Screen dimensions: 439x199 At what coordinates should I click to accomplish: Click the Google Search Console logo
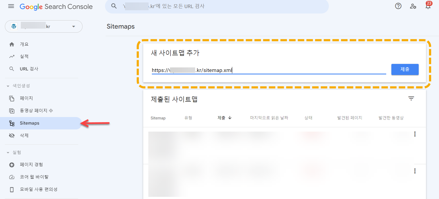pos(56,7)
